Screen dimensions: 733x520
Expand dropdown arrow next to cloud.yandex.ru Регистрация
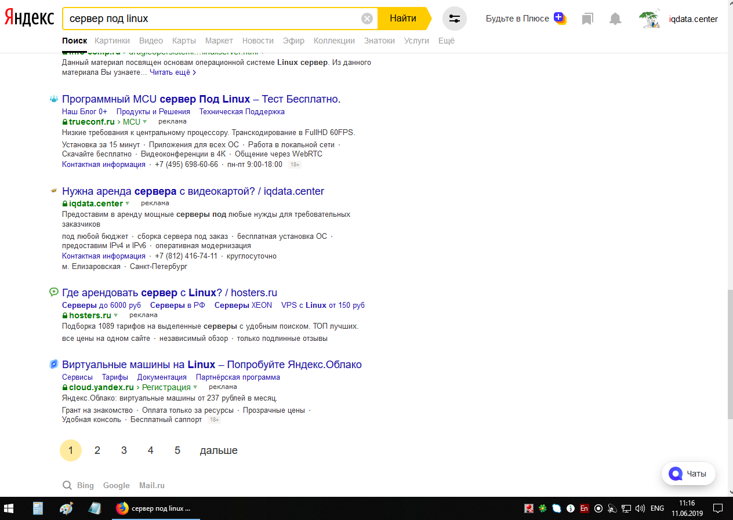195,387
